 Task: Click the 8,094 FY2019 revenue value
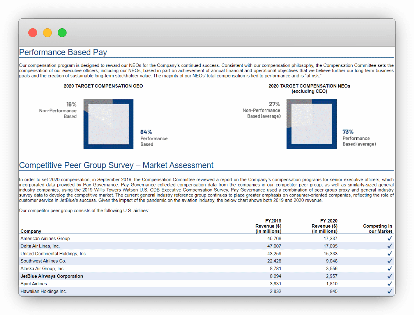(275, 276)
